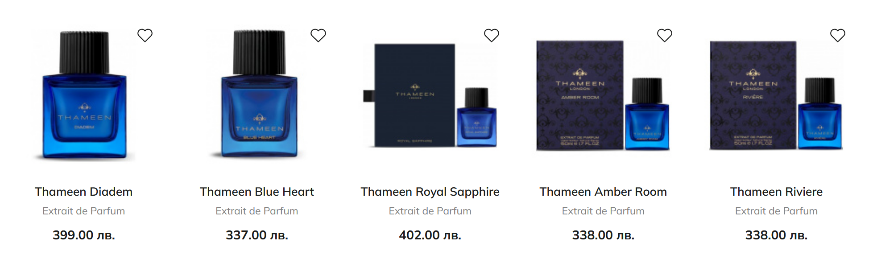Open the Thameen Amber Room title link
The width and height of the screenshot is (873, 259).
tap(603, 192)
